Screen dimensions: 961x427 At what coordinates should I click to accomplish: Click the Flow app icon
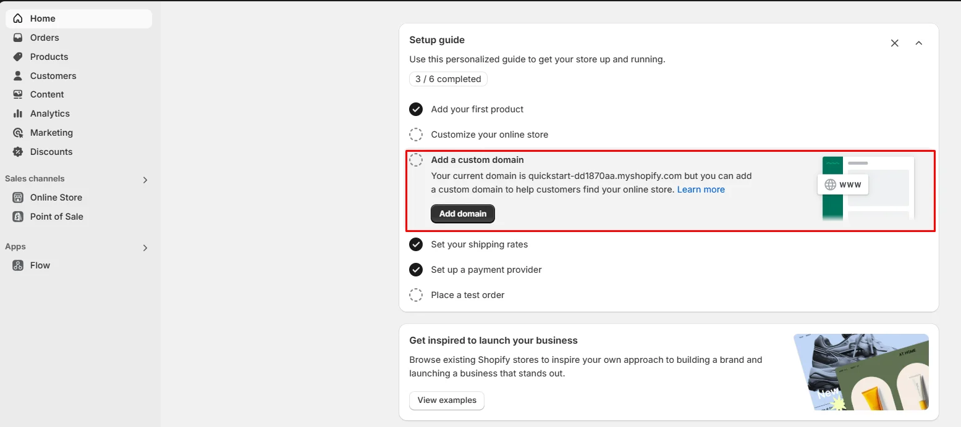pos(18,265)
